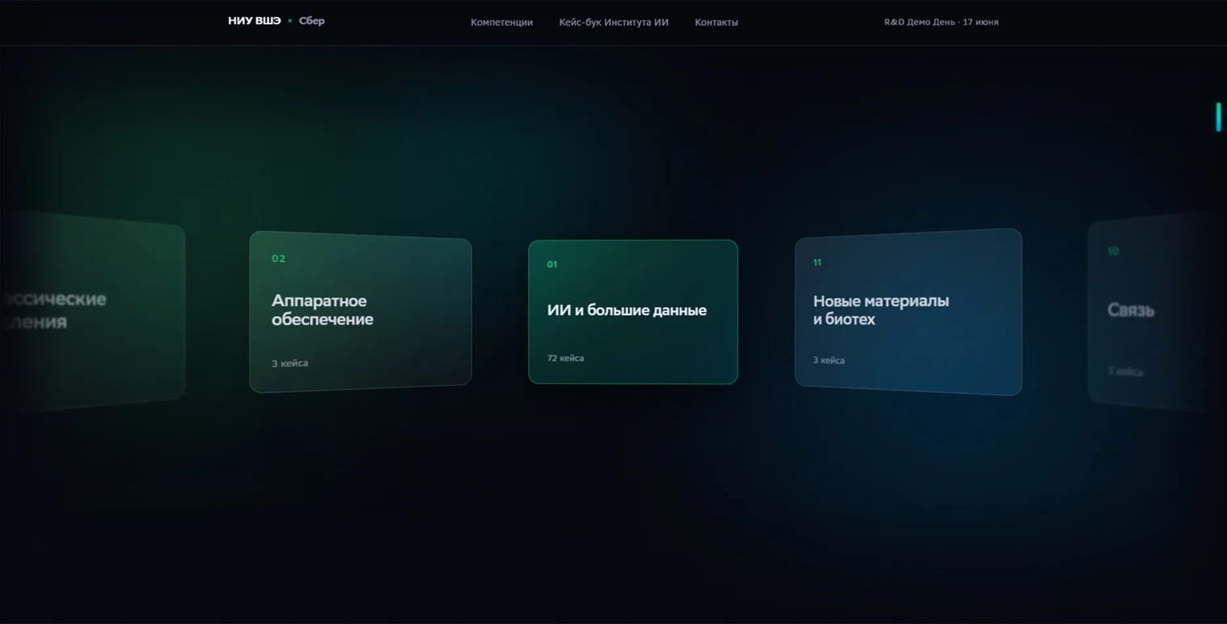This screenshot has width=1227, height=624.
Task: Click the 72 кейса count text
Action: coord(565,358)
